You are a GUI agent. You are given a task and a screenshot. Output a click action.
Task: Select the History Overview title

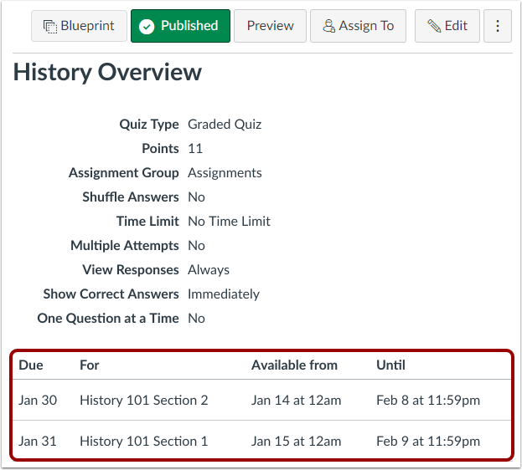click(107, 72)
